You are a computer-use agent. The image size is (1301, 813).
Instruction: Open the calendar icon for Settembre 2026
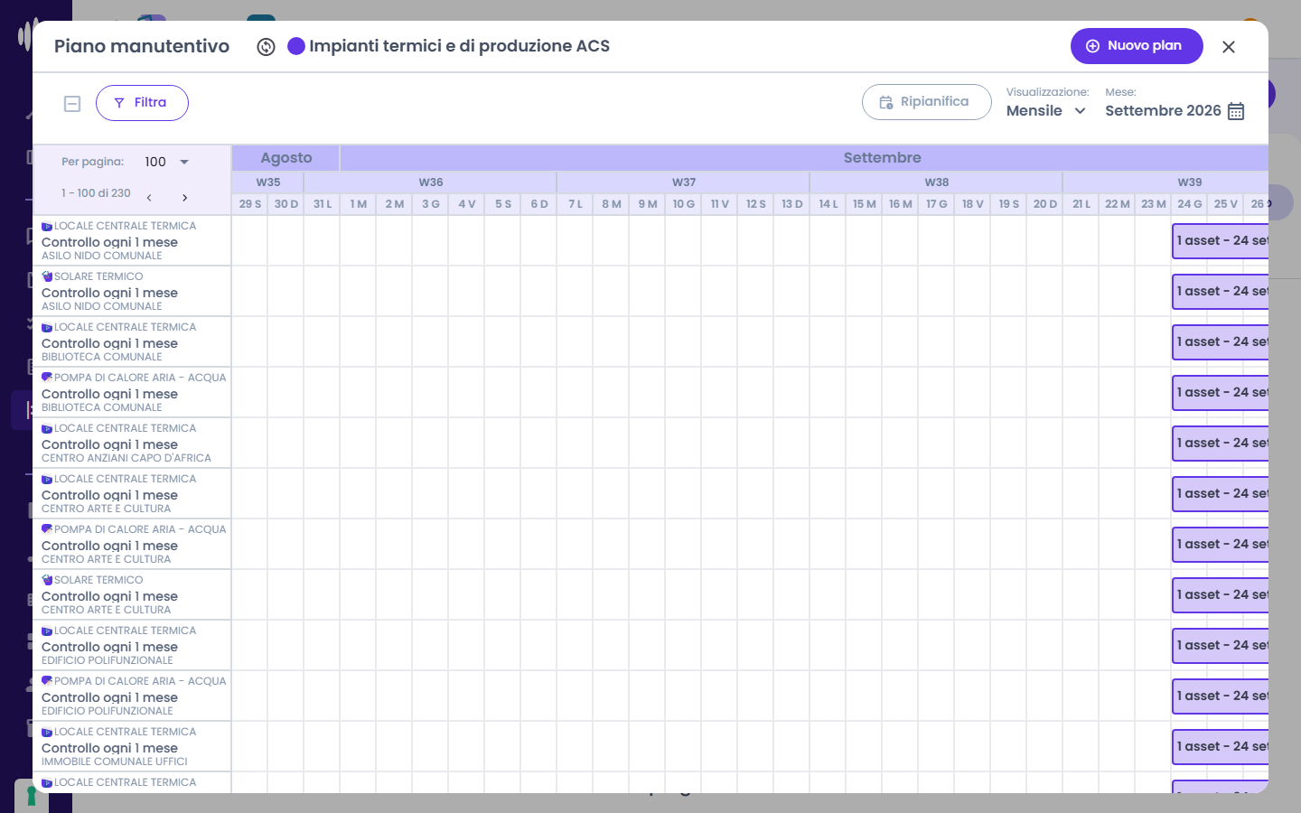pos(1236,111)
